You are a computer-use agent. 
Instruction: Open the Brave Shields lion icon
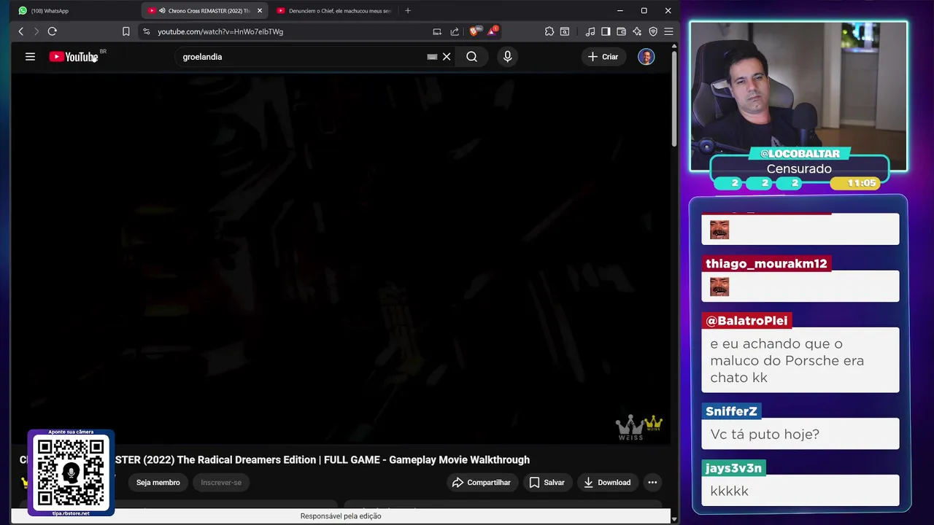tap(474, 31)
